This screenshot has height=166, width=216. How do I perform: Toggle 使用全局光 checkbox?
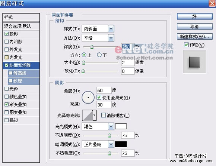coord(99,97)
